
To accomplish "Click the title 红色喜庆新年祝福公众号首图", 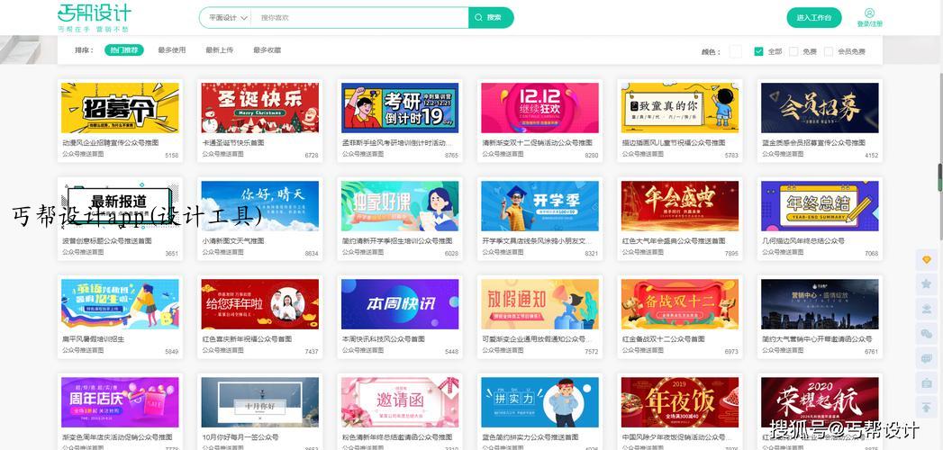I will click(x=247, y=339).
